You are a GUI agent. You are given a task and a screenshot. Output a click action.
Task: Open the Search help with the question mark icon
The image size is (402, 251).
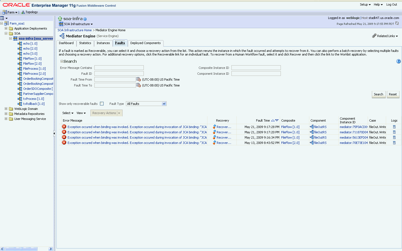(398, 61)
